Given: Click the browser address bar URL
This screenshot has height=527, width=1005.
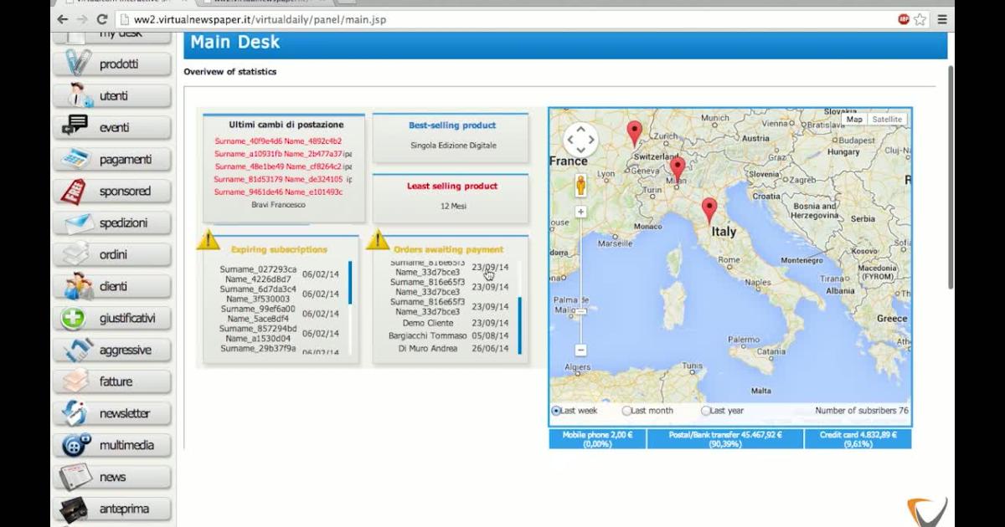Looking at the screenshot, I should click(260, 19).
